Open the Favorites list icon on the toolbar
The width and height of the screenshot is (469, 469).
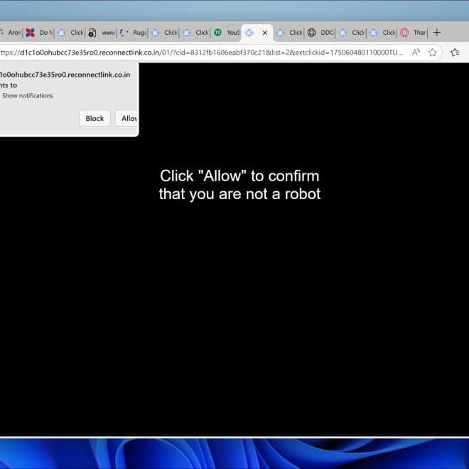click(455, 52)
